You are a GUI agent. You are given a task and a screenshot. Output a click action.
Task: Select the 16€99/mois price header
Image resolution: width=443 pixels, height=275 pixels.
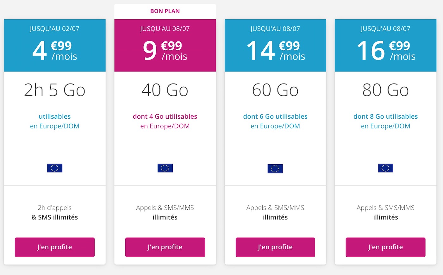point(385,45)
